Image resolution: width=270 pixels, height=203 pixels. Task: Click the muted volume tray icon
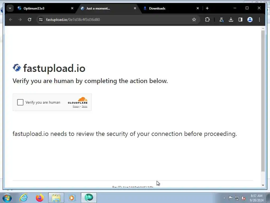pos(243,198)
